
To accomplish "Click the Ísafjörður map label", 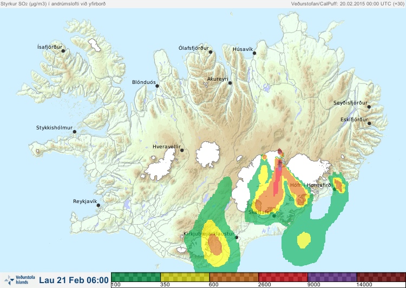I will pyautogui.click(x=50, y=47).
